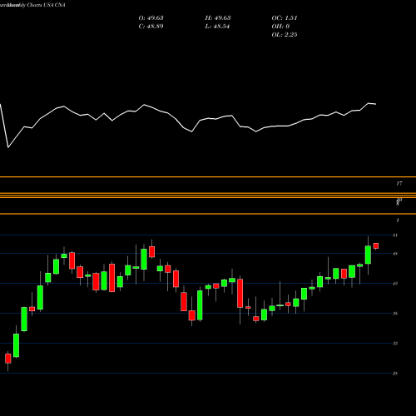The width and height of the screenshot is (416, 416).
Task: Click the "OH: 0" readout
Action: [280, 27]
